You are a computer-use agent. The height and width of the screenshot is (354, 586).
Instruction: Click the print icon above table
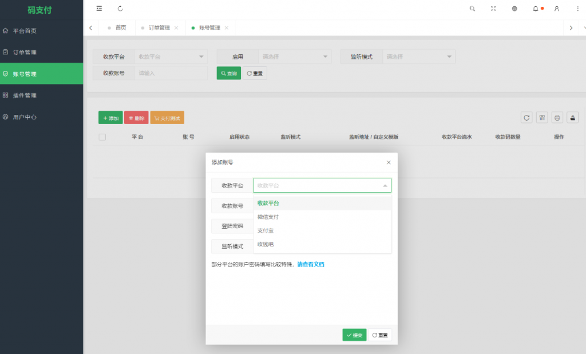coord(557,117)
